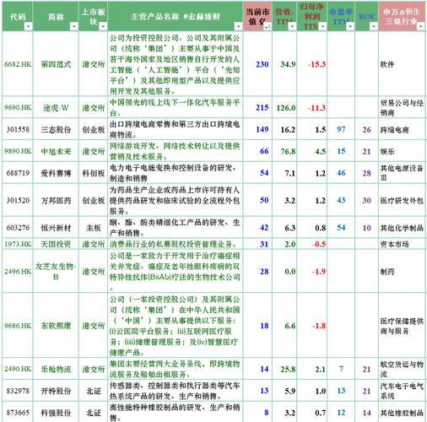Open the 营收TTM column filter dropdown
Screen dimensions: 427x422
point(292,27)
